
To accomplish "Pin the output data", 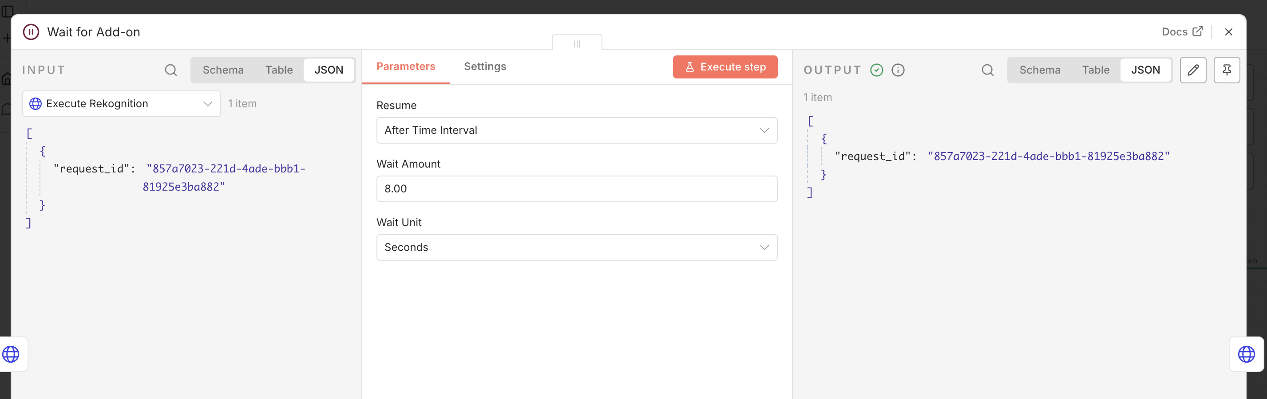I will 1227,70.
